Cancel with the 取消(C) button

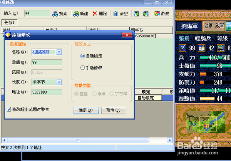tap(114, 111)
